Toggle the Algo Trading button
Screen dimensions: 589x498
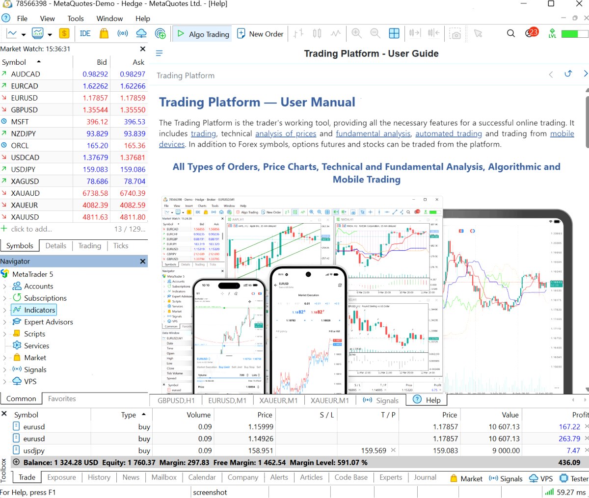click(203, 34)
